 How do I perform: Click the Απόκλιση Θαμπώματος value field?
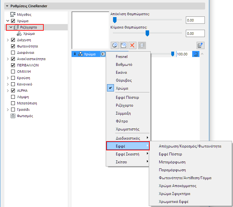pos(195,20)
